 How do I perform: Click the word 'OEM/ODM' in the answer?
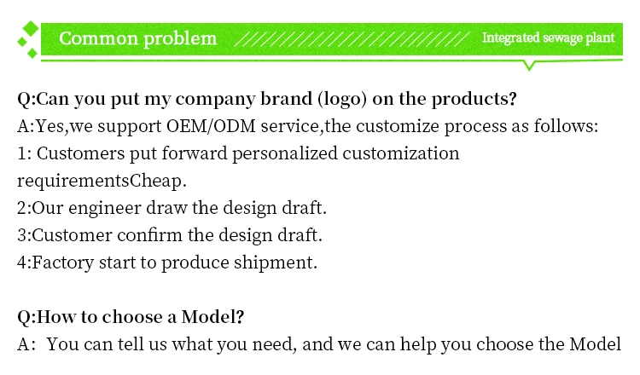click(211, 126)
